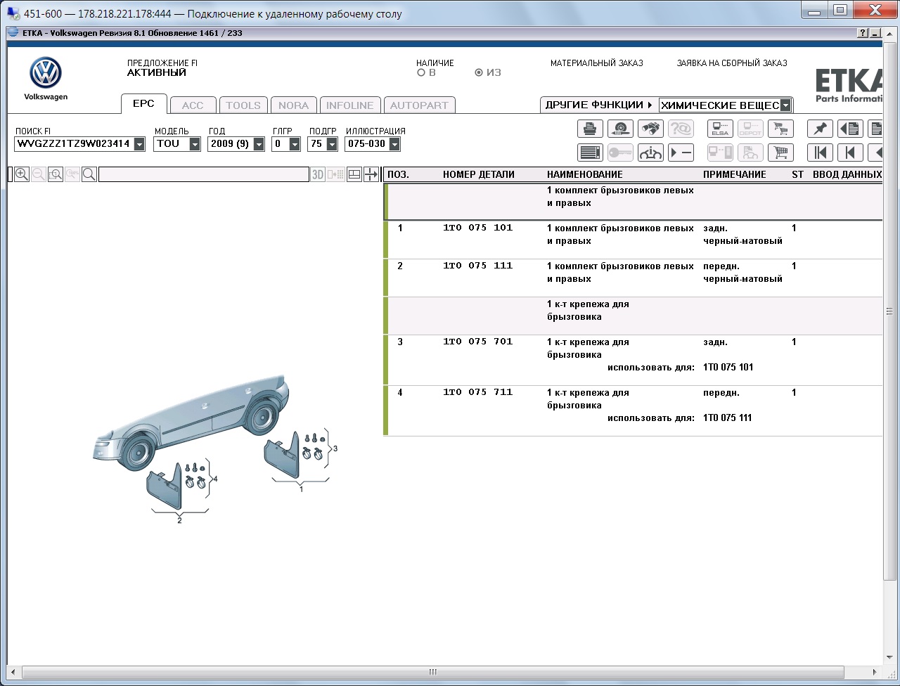900x686 pixels.
Task: Open the ИЛЛЮСТРАЦИЯ dropdown showing 075-030
Action: coord(394,144)
